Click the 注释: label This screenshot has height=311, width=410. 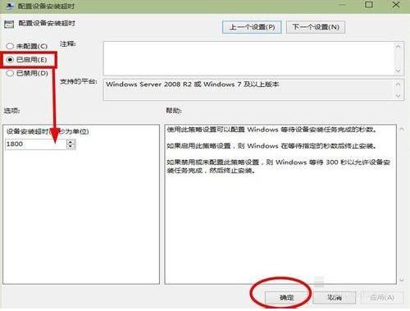click(68, 43)
